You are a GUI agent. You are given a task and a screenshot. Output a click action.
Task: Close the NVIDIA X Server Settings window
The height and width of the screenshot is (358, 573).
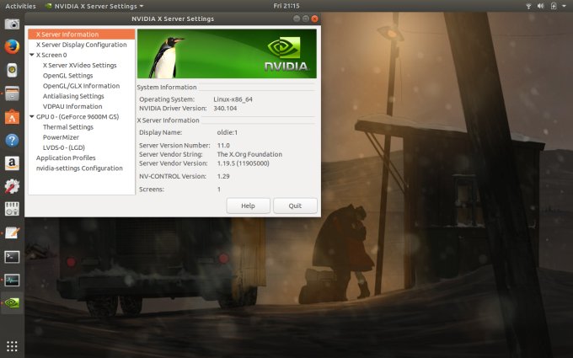tap(314, 19)
